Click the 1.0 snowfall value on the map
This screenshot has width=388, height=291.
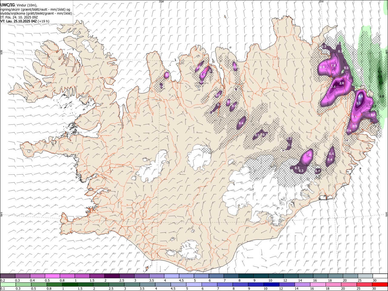pos(309,155)
